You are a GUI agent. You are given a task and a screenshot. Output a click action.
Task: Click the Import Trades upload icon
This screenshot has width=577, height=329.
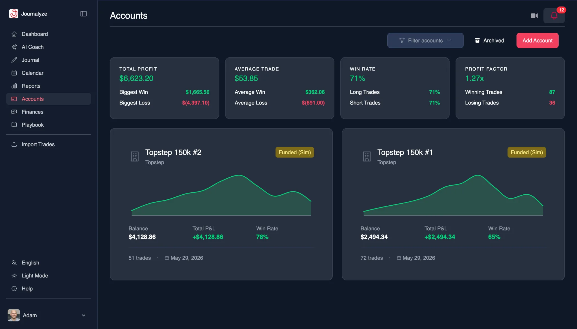click(x=14, y=144)
